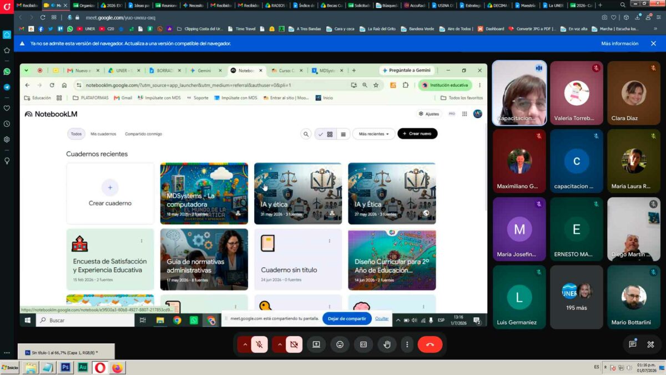
Task: Click the Más información link in the banner
Action: pos(619,43)
